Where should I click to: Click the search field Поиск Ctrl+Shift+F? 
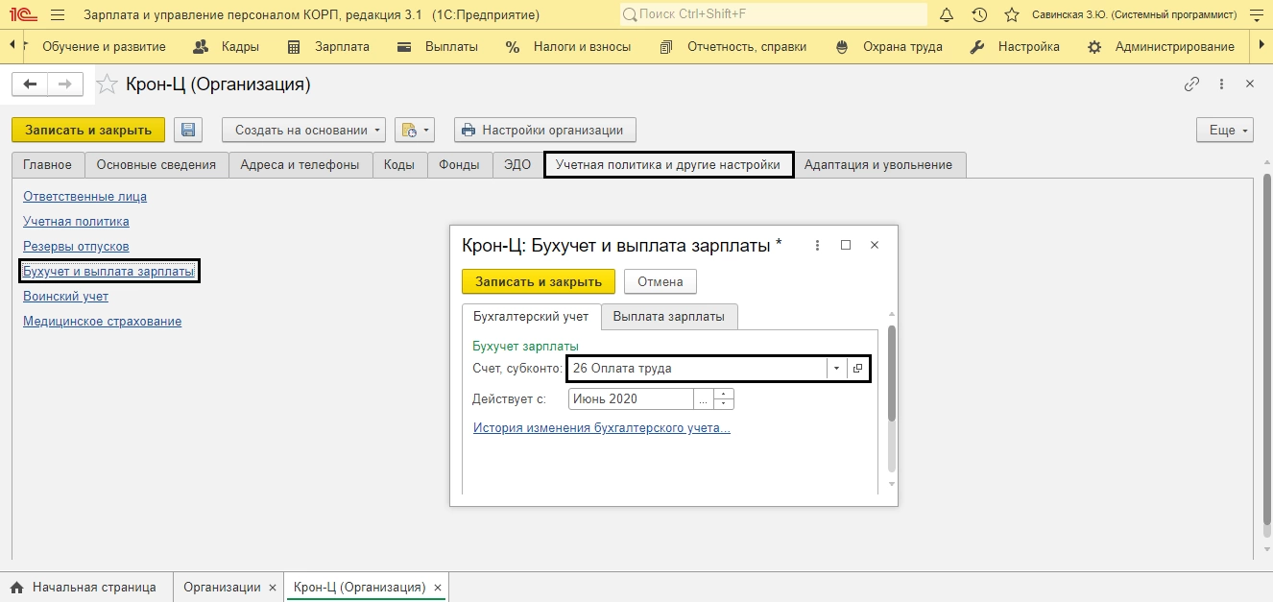point(773,15)
